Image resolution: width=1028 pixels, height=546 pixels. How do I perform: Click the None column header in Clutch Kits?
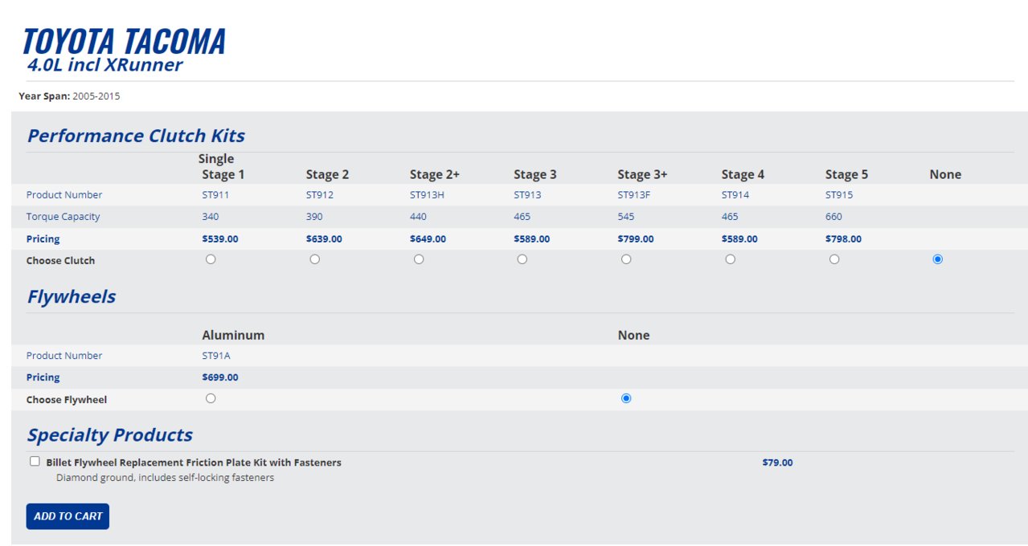[945, 174]
